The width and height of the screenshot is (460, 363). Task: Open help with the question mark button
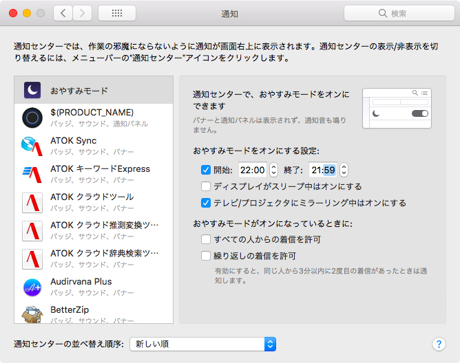point(439,344)
